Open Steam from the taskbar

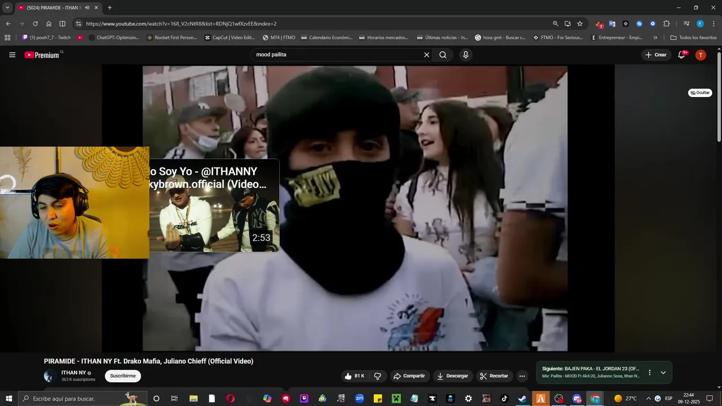(x=522, y=398)
